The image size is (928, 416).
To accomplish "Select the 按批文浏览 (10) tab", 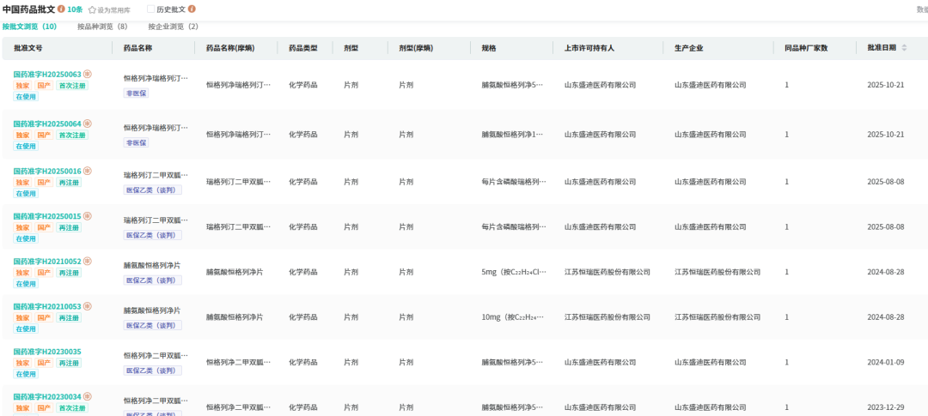I will point(29,27).
